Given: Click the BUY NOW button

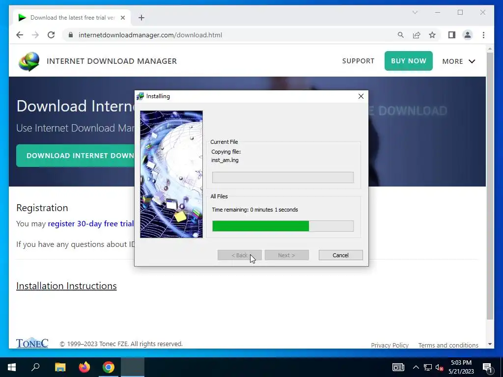Looking at the screenshot, I should tap(408, 61).
